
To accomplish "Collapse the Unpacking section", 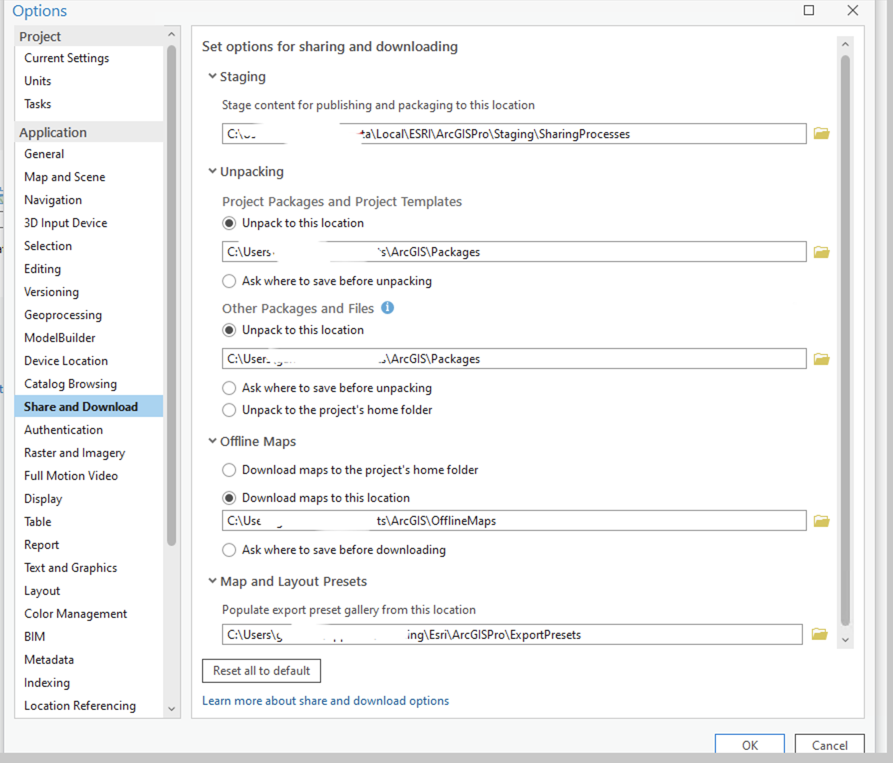I will click(212, 171).
